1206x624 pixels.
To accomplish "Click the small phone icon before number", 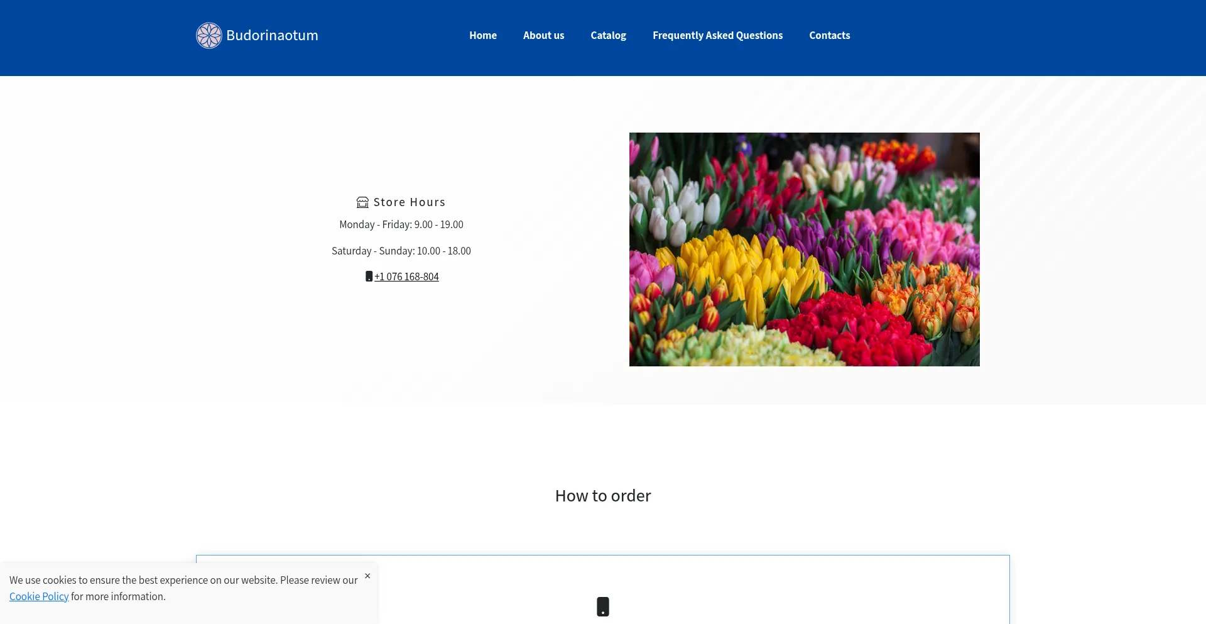I will pyautogui.click(x=369, y=276).
